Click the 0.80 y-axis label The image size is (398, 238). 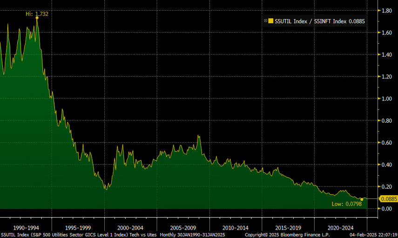click(x=387, y=121)
